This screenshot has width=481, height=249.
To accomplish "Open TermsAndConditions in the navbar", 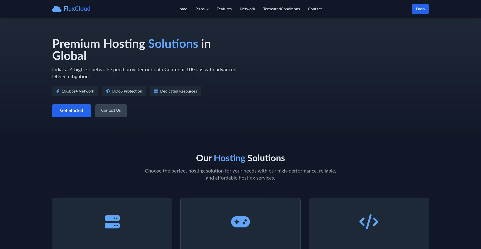I will tap(281, 9).
